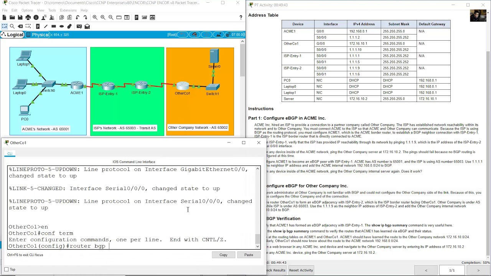Click the Paste button in CLI window

[249, 255]
